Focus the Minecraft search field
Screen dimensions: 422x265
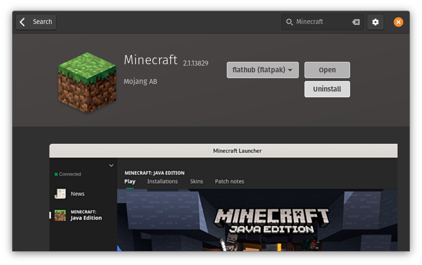click(x=322, y=22)
